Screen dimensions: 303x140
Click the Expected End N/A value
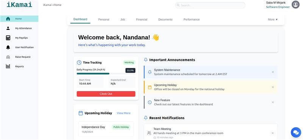point(113,84)
